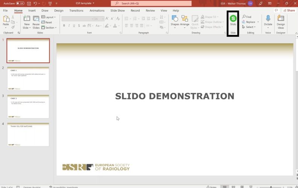Increase font size icon
Viewport: 298px width, 188px height.
point(107,18)
